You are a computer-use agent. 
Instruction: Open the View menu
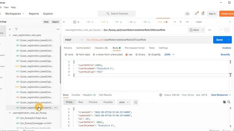click(6, 7)
